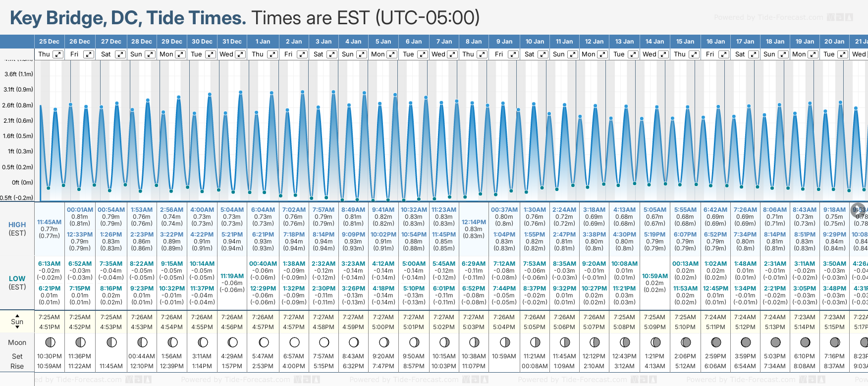
Task: Click the moon phase icon for 25 Dec
Action: click(x=50, y=342)
